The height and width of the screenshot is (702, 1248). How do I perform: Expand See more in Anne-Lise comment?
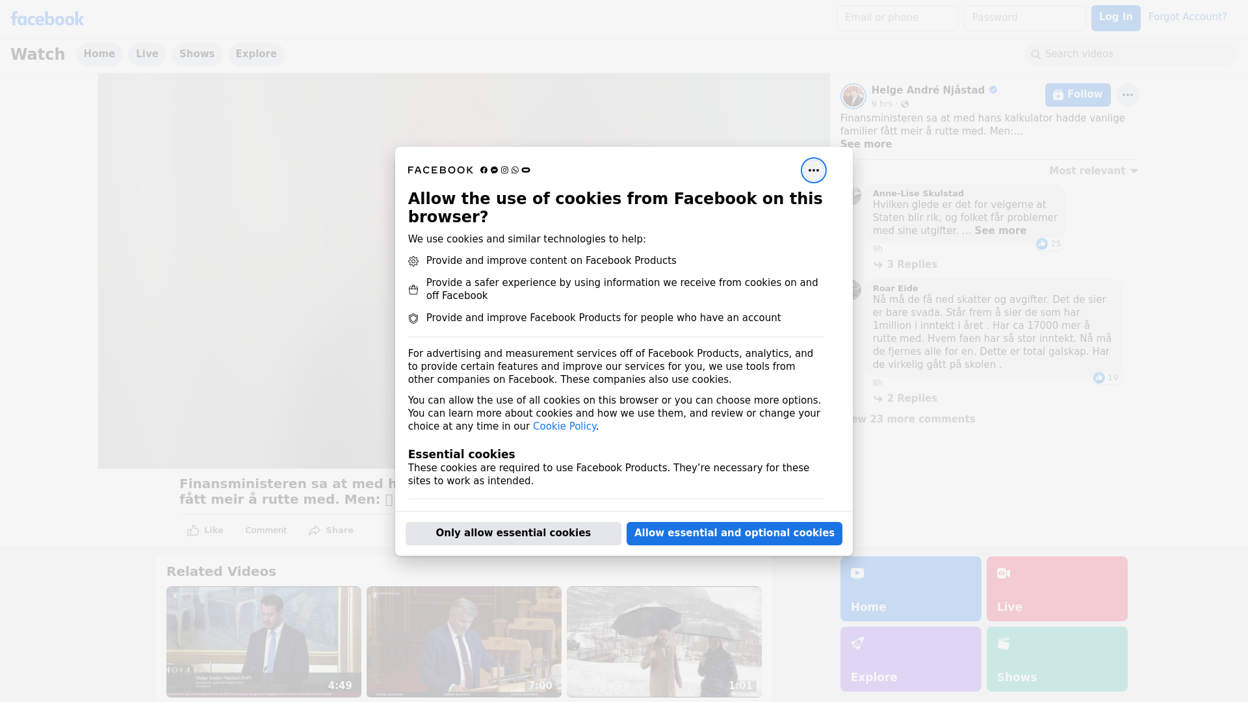point(1000,231)
